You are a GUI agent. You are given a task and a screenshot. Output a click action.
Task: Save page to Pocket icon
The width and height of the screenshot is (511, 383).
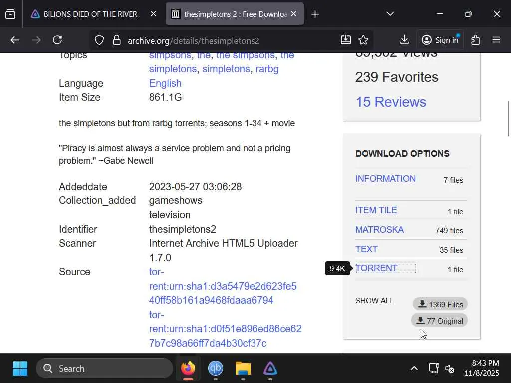click(x=345, y=40)
